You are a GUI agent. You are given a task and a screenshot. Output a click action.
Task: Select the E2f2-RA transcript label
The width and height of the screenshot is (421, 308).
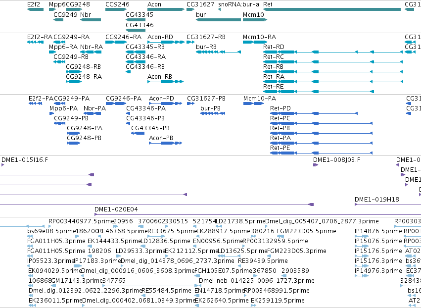40,37
